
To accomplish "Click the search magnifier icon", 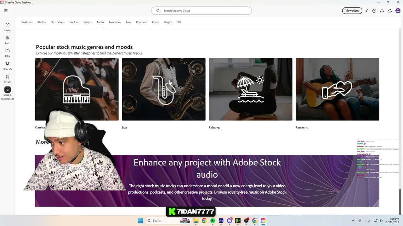I will coord(158,11).
